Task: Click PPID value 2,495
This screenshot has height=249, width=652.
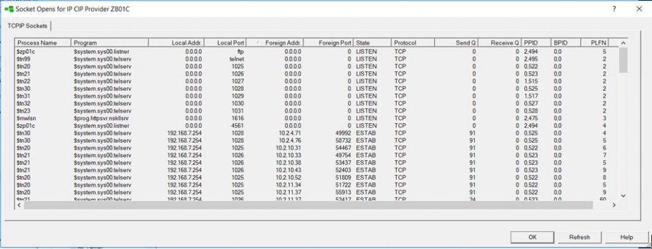Action: (531, 59)
